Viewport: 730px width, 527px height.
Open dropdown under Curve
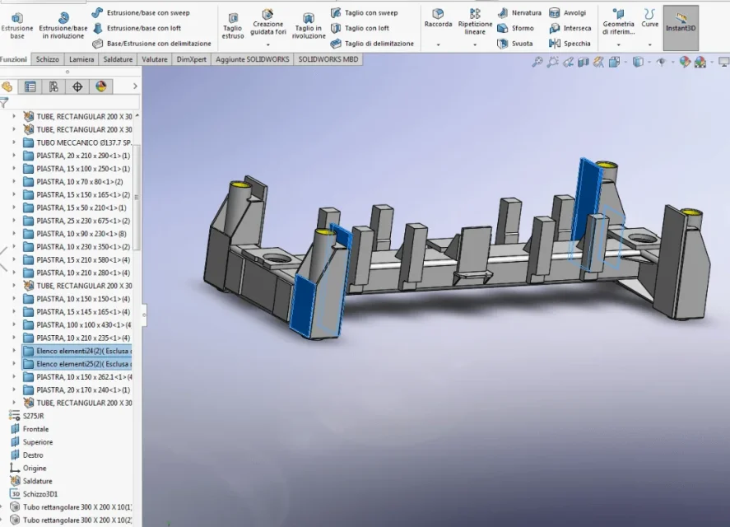649,44
